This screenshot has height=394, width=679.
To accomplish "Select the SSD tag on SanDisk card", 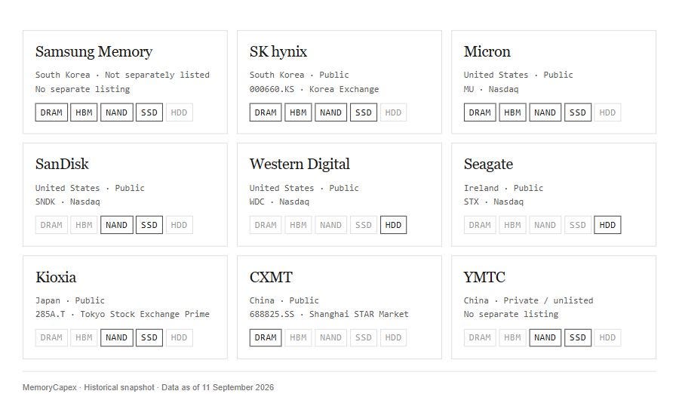I will pos(149,225).
